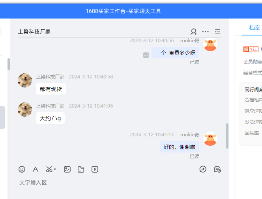Click timestamp 2024-3-12 10:41:13
Viewport: 262px width, 199px height.
[x=152, y=135]
